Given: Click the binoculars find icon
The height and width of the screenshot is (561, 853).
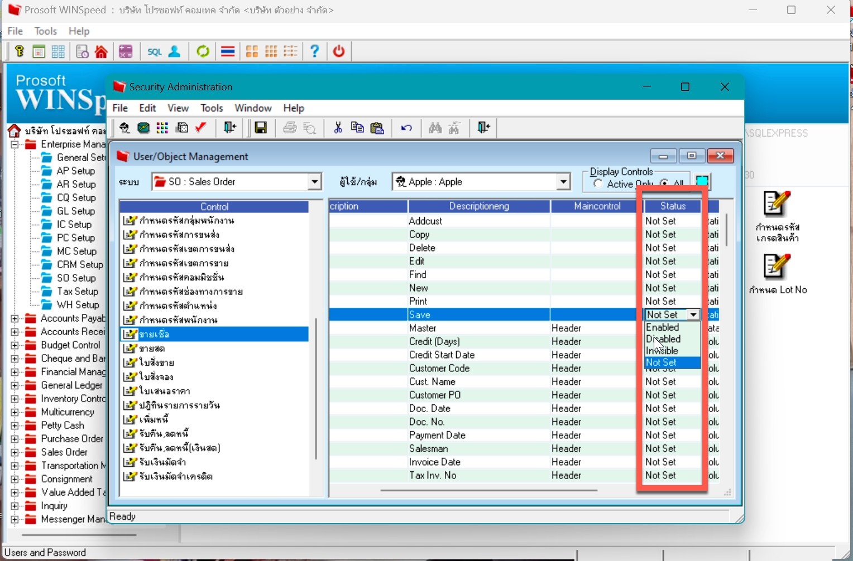Looking at the screenshot, I should 435,128.
